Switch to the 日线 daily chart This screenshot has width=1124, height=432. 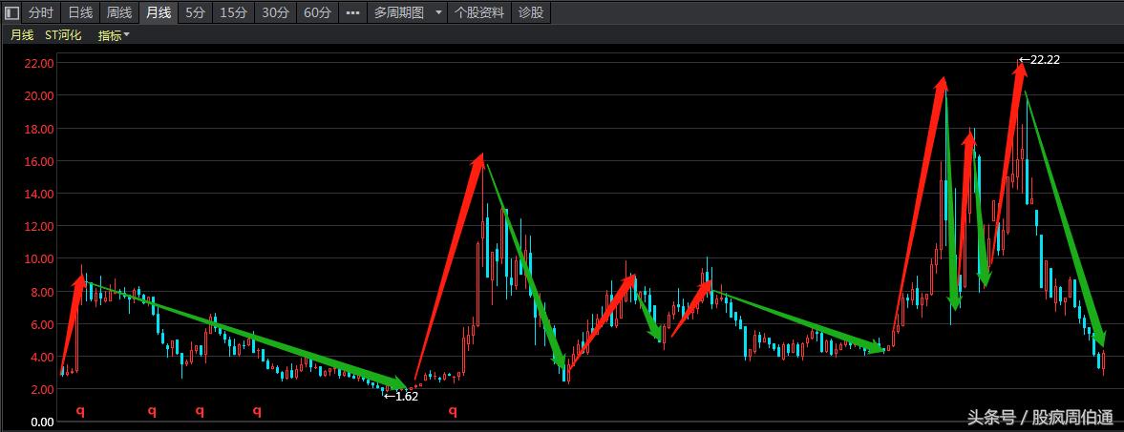click(x=80, y=12)
